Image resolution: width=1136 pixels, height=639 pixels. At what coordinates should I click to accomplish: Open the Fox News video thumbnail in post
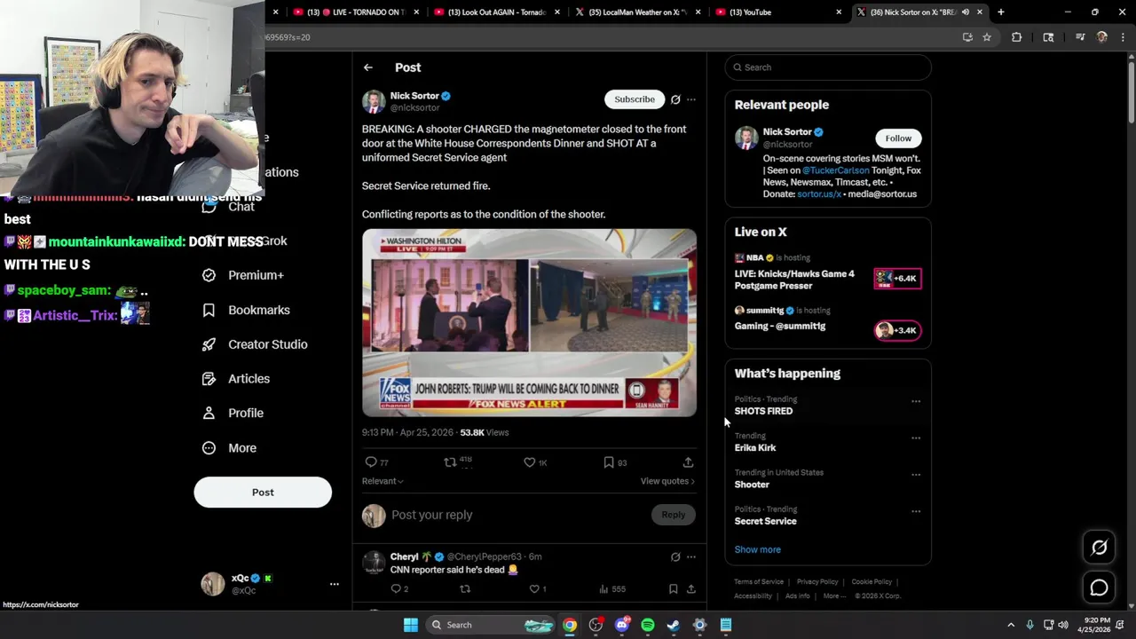click(x=529, y=323)
